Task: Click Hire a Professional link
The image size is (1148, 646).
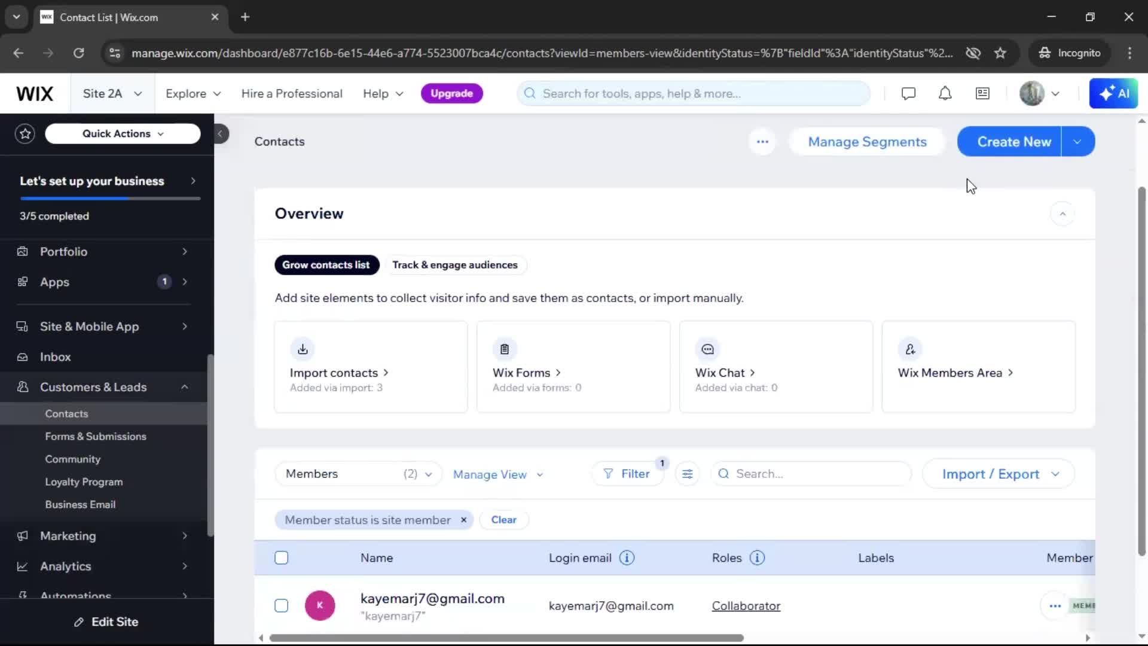Action: point(292,93)
